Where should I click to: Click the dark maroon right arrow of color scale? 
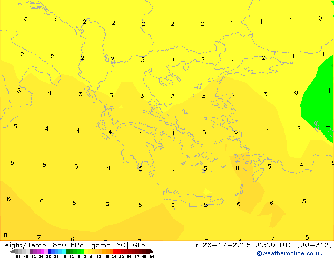tap(152, 251)
